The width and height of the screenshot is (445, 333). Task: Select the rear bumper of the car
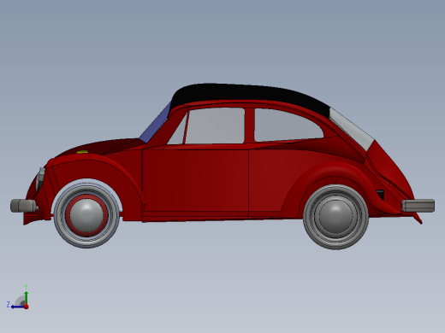[418, 206]
